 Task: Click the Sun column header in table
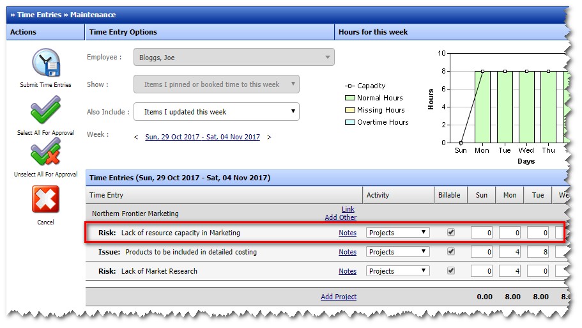(x=482, y=195)
